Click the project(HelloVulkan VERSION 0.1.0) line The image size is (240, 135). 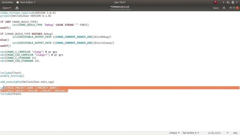26,16
